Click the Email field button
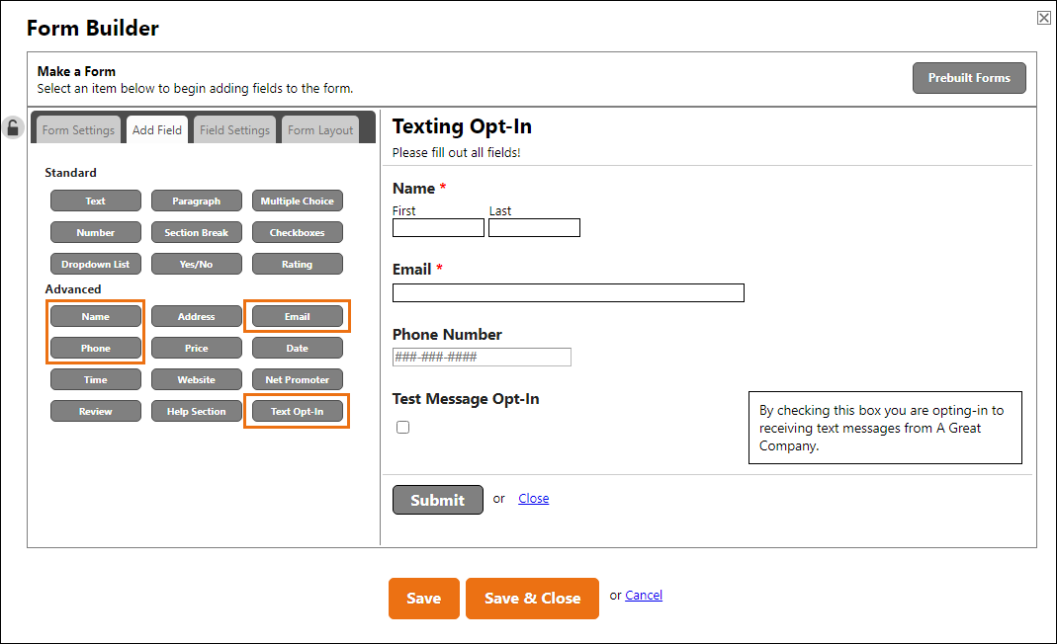This screenshot has width=1057, height=644. [298, 317]
